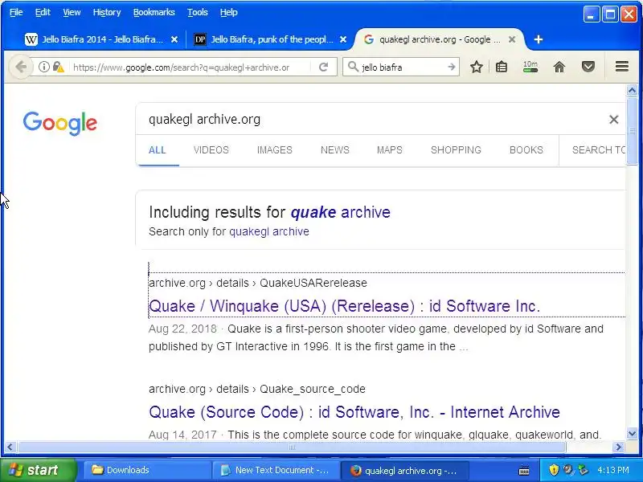
Task: Click breadcrumb archive.org › details › QuakeUSARerelease
Action: pos(258,283)
